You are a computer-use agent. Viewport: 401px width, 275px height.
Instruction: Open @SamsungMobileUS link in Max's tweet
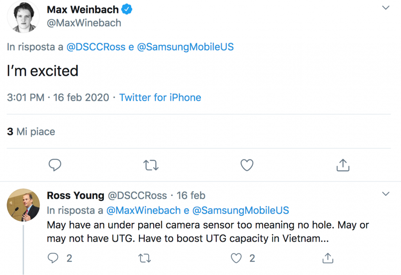click(186, 47)
